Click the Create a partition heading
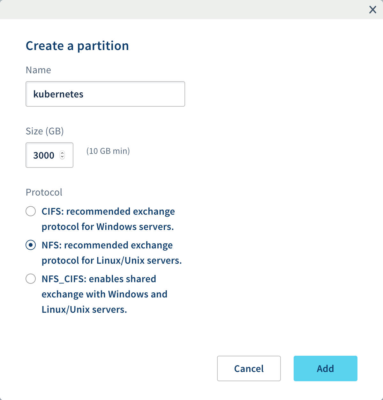This screenshot has height=400, width=383. [x=77, y=46]
